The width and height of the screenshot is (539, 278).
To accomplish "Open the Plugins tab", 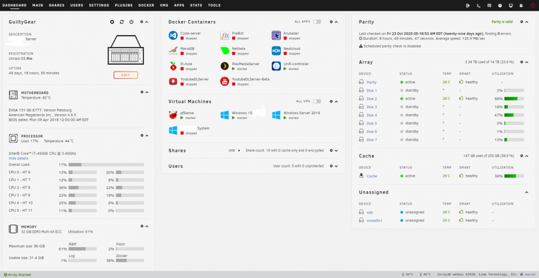I will (x=124, y=5).
